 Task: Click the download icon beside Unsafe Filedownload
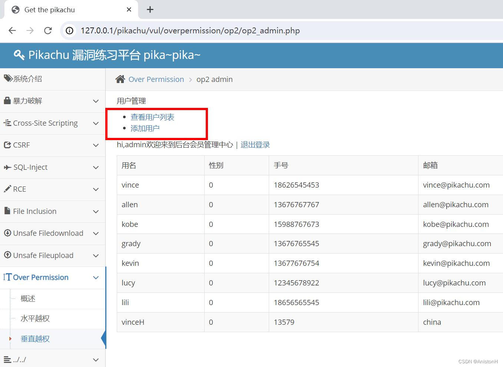(x=7, y=233)
